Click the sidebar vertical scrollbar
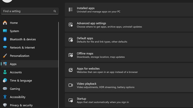Viewport: 193px width, 108px height. click(58, 65)
